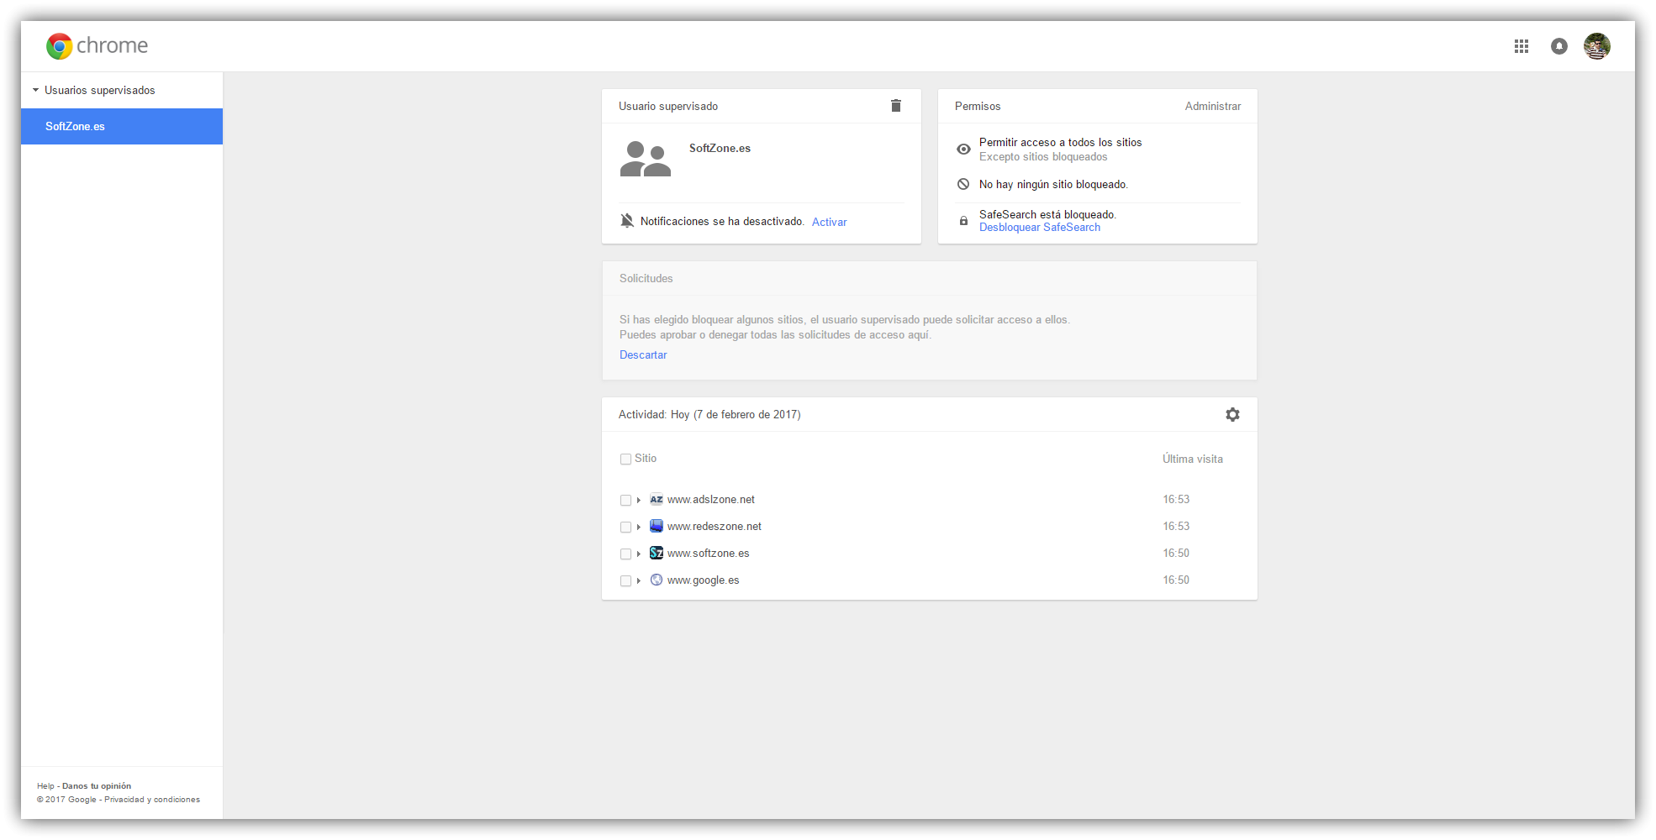The image size is (1656, 840).
Task: Click the Chrome logo
Action: [60, 46]
